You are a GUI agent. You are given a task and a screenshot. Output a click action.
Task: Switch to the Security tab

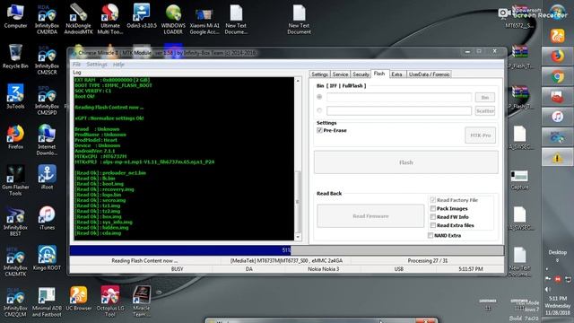click(x=361, y=74)
